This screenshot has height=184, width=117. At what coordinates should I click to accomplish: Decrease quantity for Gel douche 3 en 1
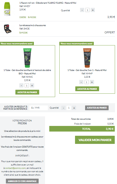(x=81, y=82)
